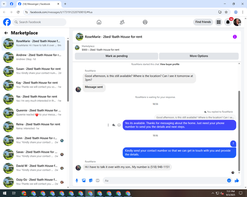Open more options dots beside blue message

click(x=108, y=125)
